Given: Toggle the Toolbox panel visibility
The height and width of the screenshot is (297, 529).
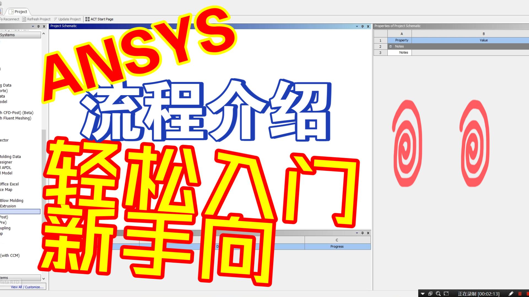Looking at the screenshot, I should (x=44, y=26).
